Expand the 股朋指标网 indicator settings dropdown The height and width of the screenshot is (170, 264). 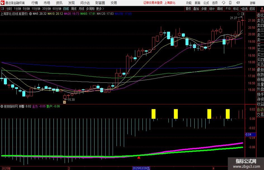pyautogui.click(x=2, y=106)
